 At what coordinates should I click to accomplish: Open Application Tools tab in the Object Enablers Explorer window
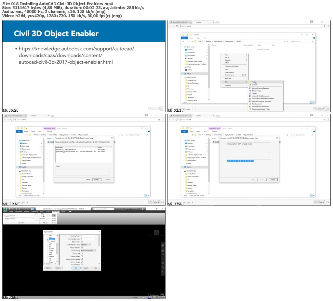49,128
